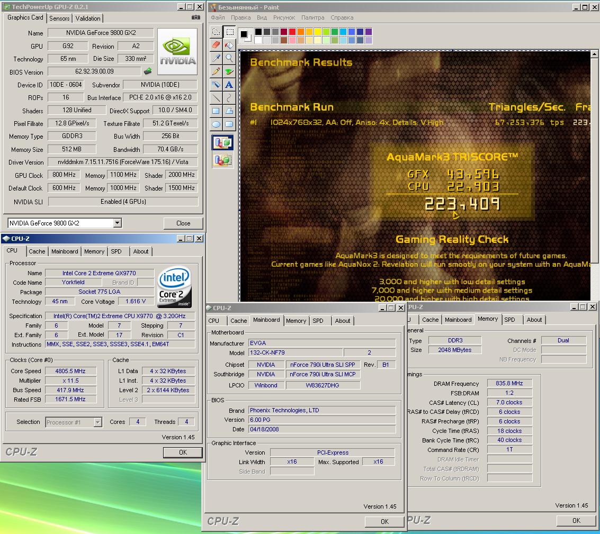The width and height of the screenshot is (600, 534).
Task: Click OK in the left CPU-Z CPU window
Action: [x=183, y=452]
